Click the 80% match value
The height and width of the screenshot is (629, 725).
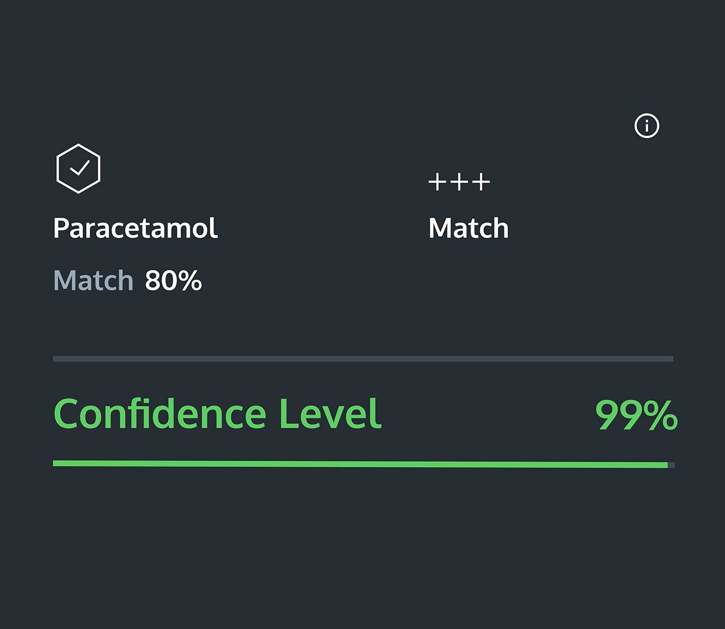(x=173, y=280)
